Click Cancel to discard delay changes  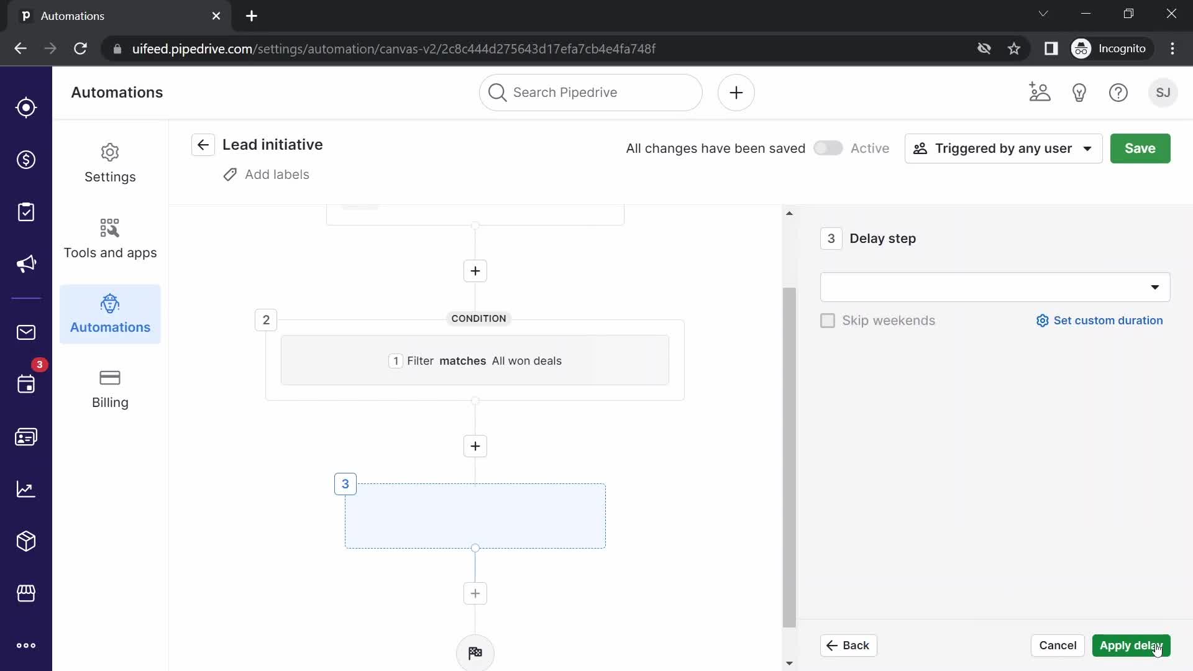click(1058, 645)
